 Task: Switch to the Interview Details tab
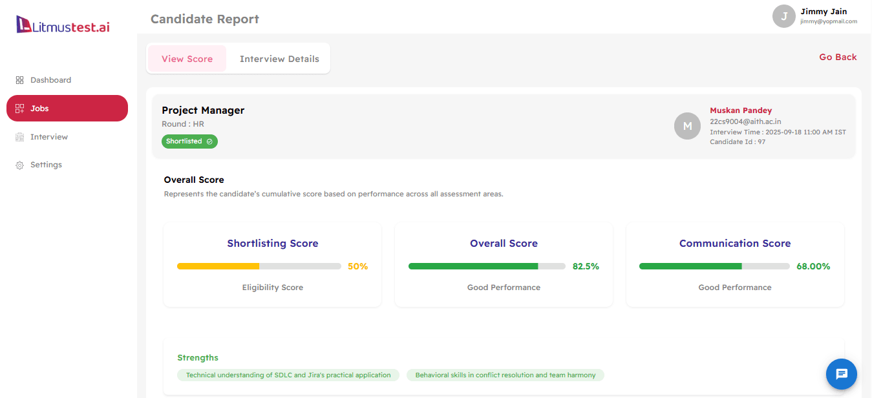coord(279,58)
